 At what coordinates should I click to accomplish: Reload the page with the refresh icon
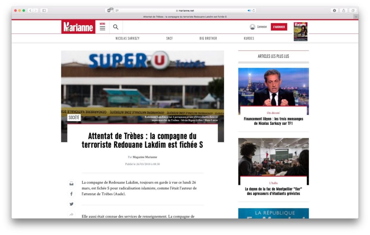tap(254, 10)
